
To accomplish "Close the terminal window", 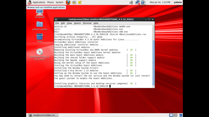I will pos(153,19).
